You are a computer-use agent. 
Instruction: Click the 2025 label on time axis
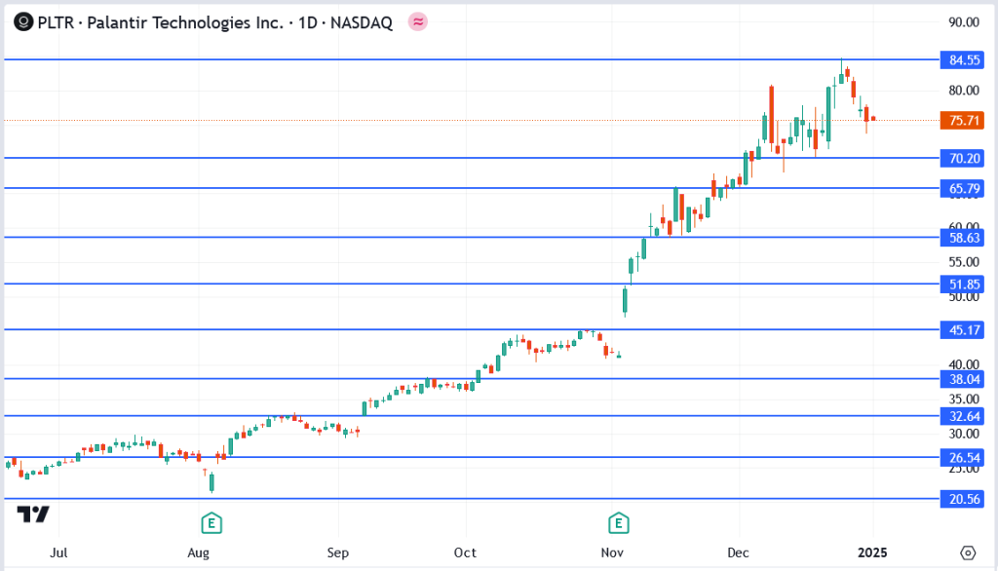pyautogui.click(x=872, y=552)
